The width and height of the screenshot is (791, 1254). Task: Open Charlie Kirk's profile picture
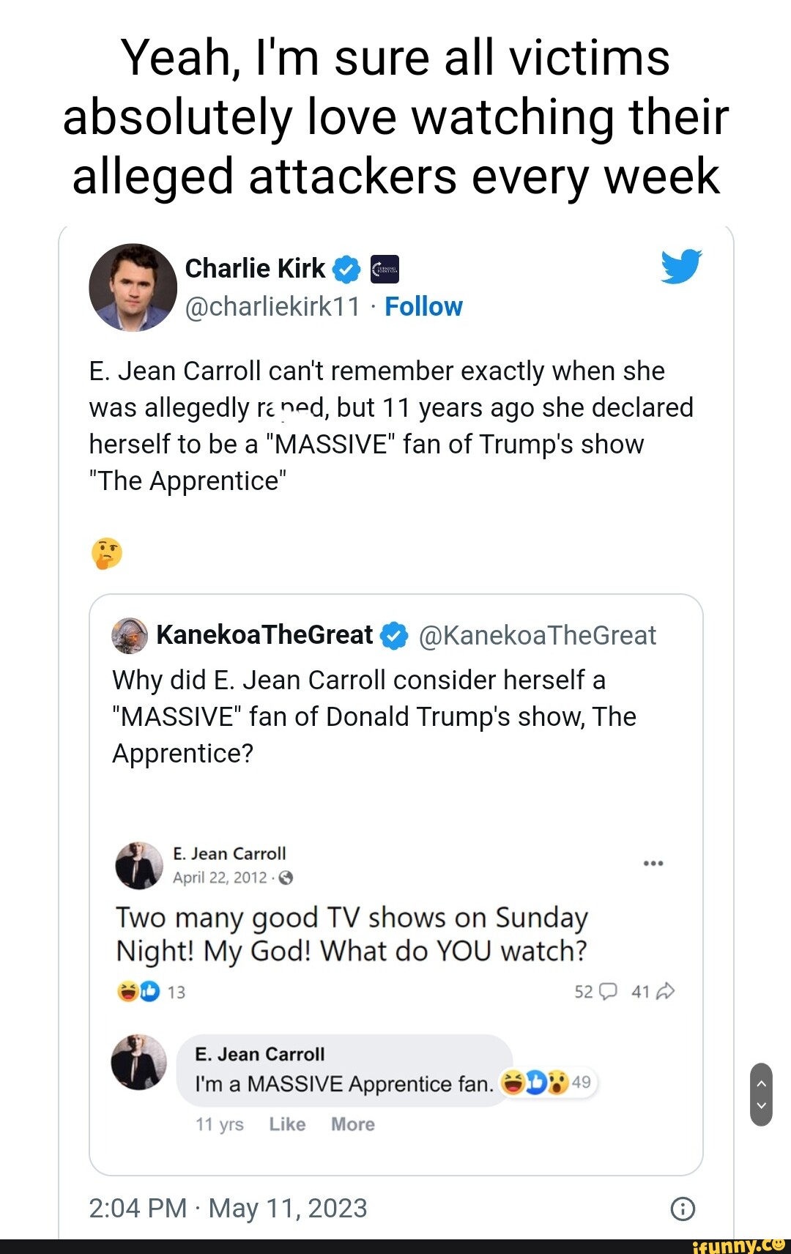coord(133,287)
